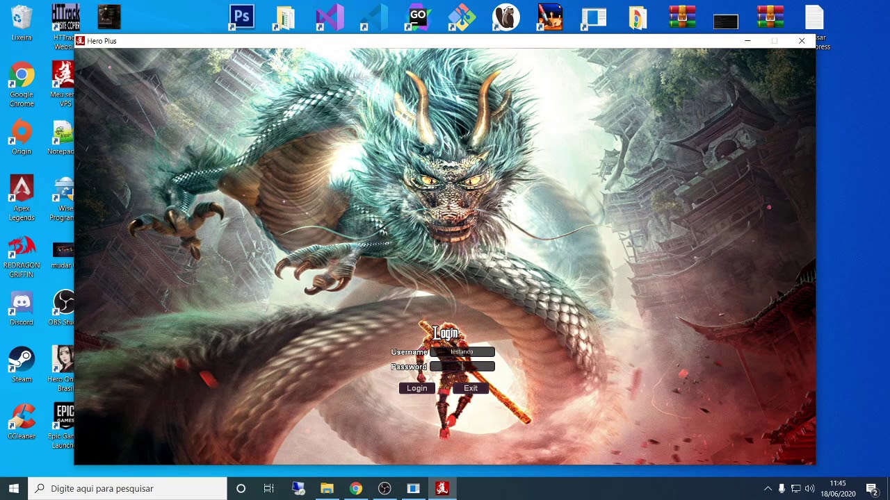
Task: Focus the Password input field
Action: click(462, 367)
